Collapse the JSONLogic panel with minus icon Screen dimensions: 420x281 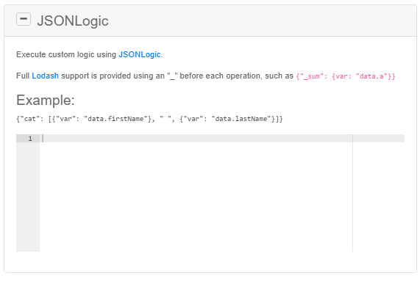click(x=24, y=19)
